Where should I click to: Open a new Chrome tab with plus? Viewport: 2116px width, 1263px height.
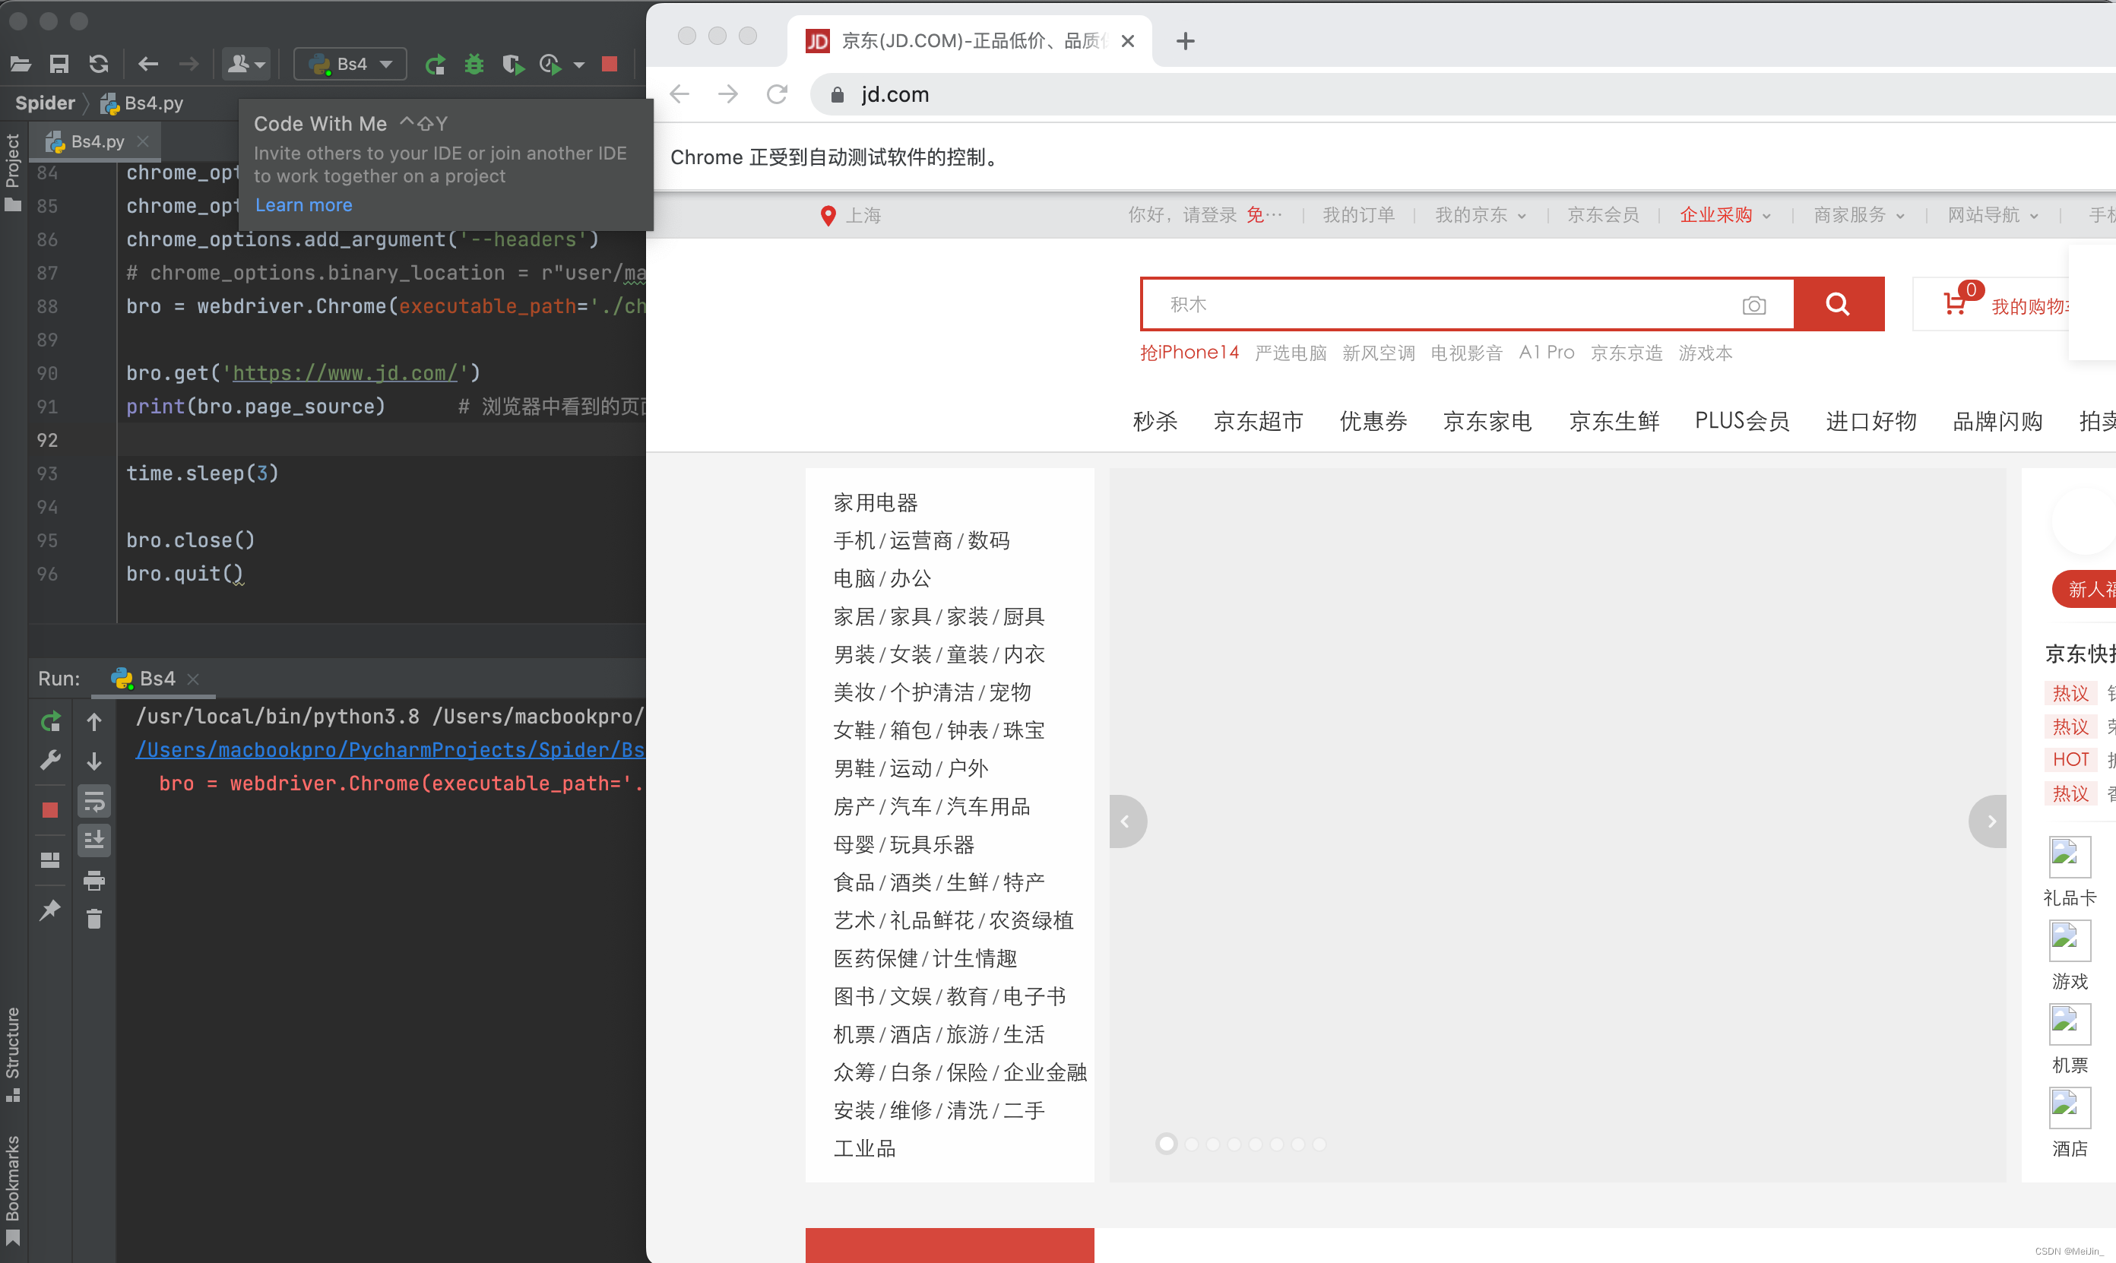pyautogui.click(x=1185, y=41)
